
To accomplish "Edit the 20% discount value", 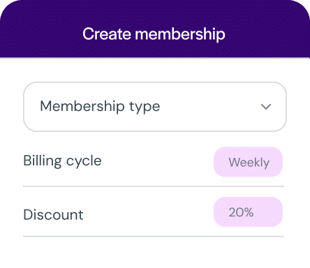I will [x=248, y=212].
